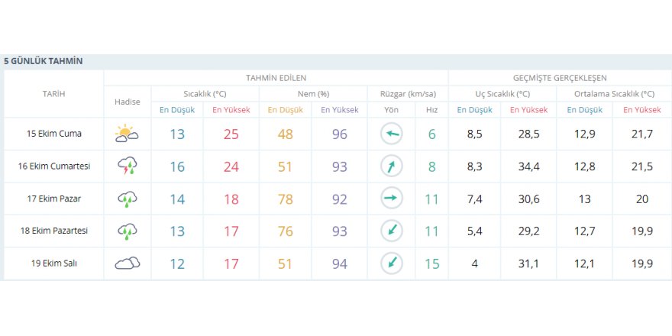
Task: Click the wind direction arrow for 19 Ekim Salı
Action: click(391, 263)
